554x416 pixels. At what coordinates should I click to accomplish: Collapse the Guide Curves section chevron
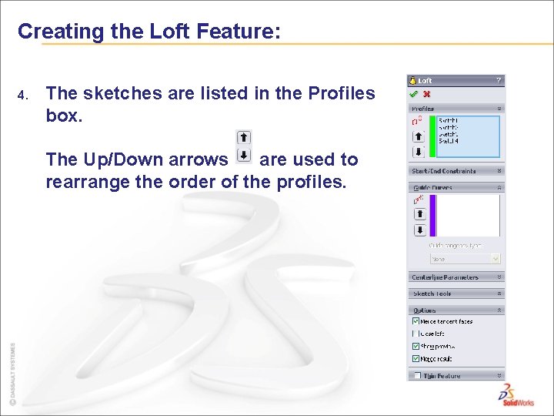click(499, 187)
